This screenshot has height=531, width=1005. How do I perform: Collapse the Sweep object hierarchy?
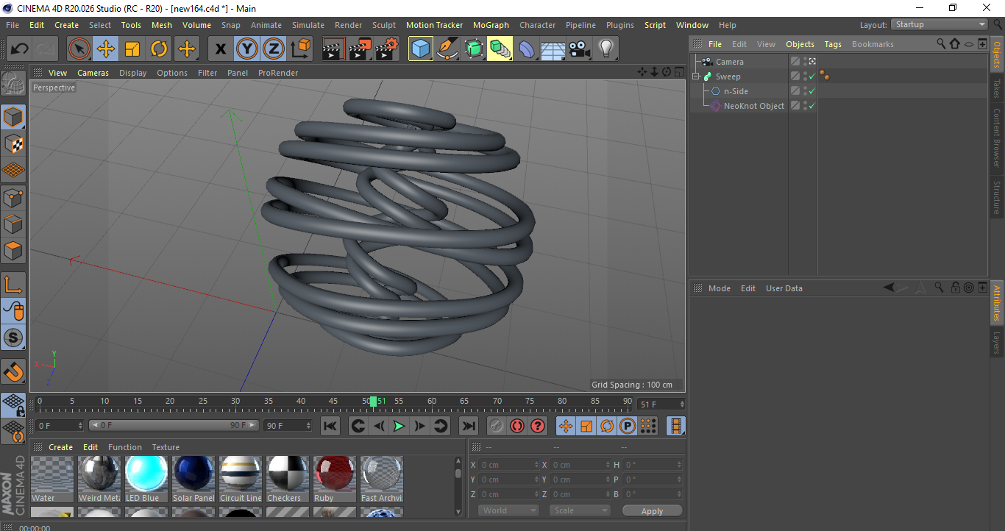coord(696,76)
